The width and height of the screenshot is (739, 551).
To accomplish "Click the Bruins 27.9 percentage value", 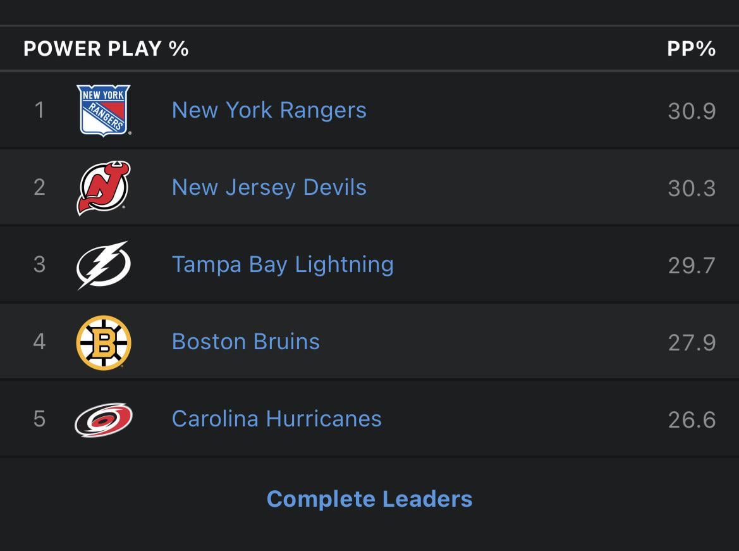I will 692,343.
